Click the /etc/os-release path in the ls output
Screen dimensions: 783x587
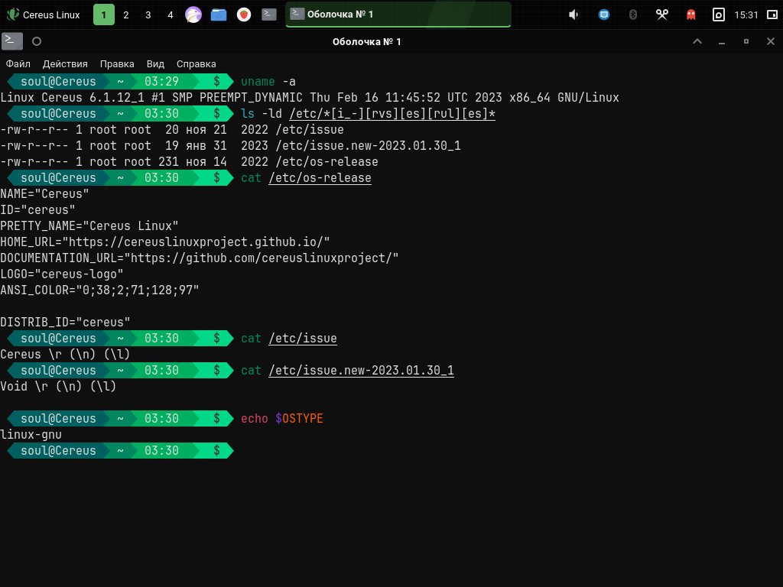tap(327, 162)
